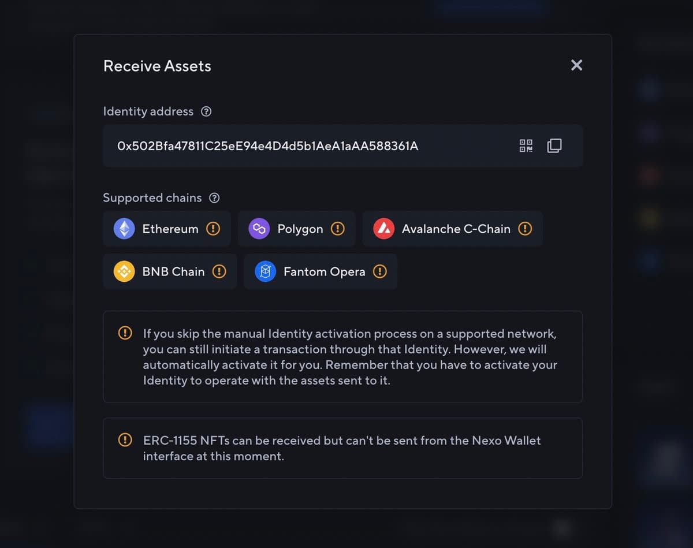Click the Fantom Opera logo
Image resolution: width=693 pixels, height=548 pixels.
coord(265,271)
